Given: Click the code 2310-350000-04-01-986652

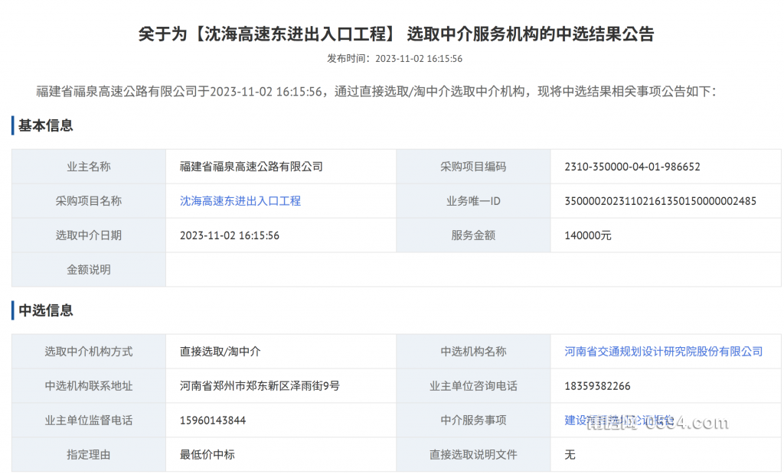Looking at the screenshot, I should click(632, 167).
